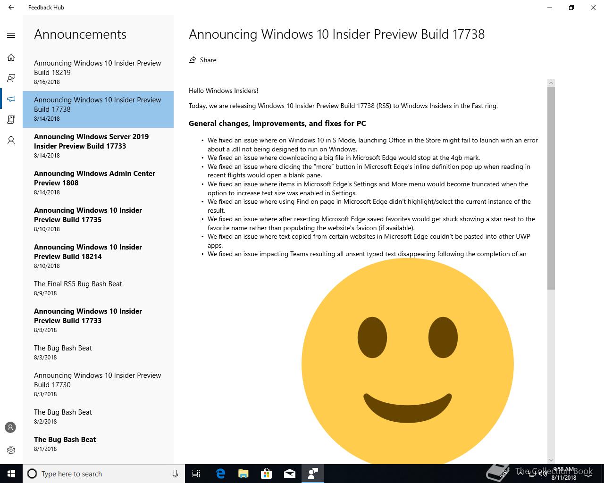Open Windows Server 2019 Build 17733 announcement

click(x=98, y=146)
